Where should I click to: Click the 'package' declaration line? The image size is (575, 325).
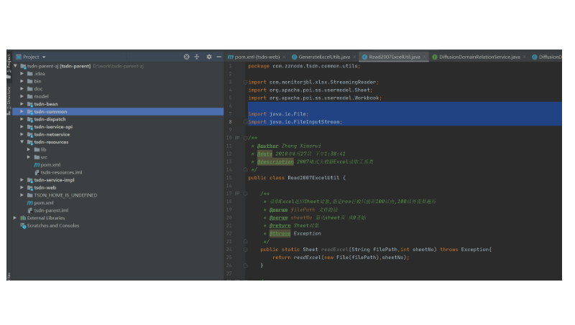(304, 66)
